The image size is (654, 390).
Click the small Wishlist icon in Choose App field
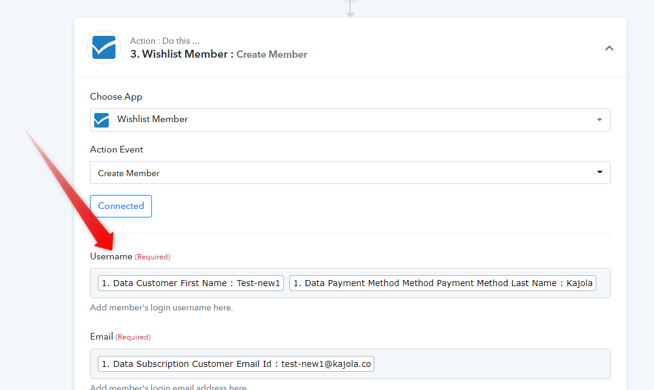[102, 120]
